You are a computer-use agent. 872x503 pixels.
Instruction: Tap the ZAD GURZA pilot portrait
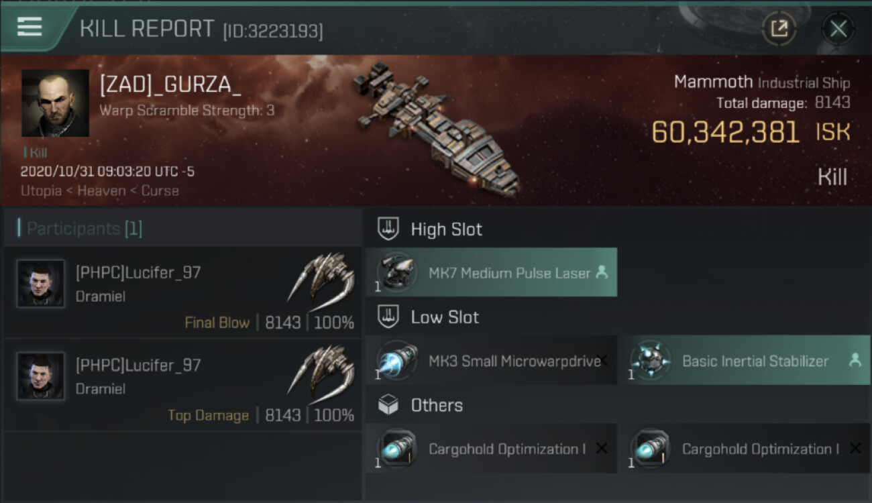pos(55,103)
